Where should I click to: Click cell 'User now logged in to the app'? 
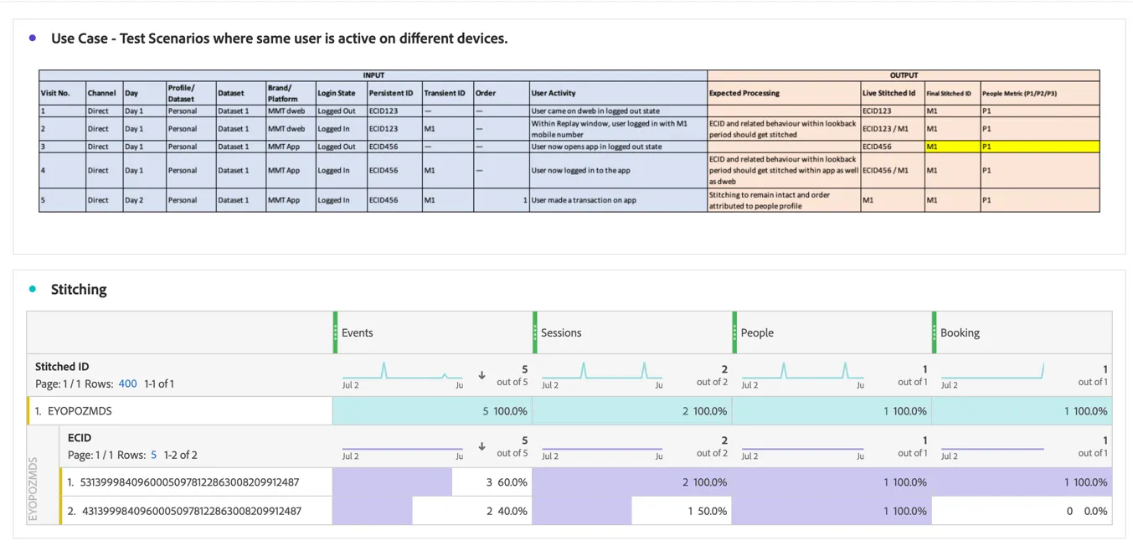618,170
